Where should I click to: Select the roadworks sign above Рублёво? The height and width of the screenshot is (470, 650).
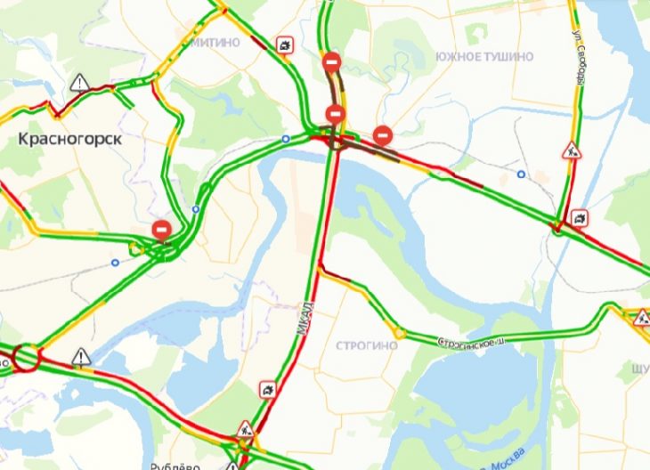[246, 429]
